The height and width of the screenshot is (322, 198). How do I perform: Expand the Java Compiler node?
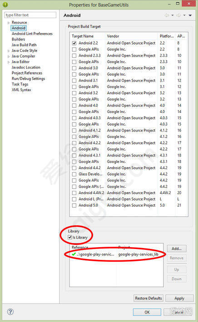[x=9, y=56]
